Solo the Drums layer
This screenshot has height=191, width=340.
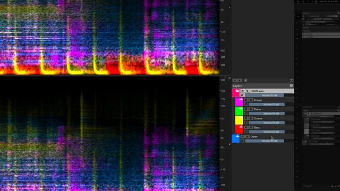251,118
